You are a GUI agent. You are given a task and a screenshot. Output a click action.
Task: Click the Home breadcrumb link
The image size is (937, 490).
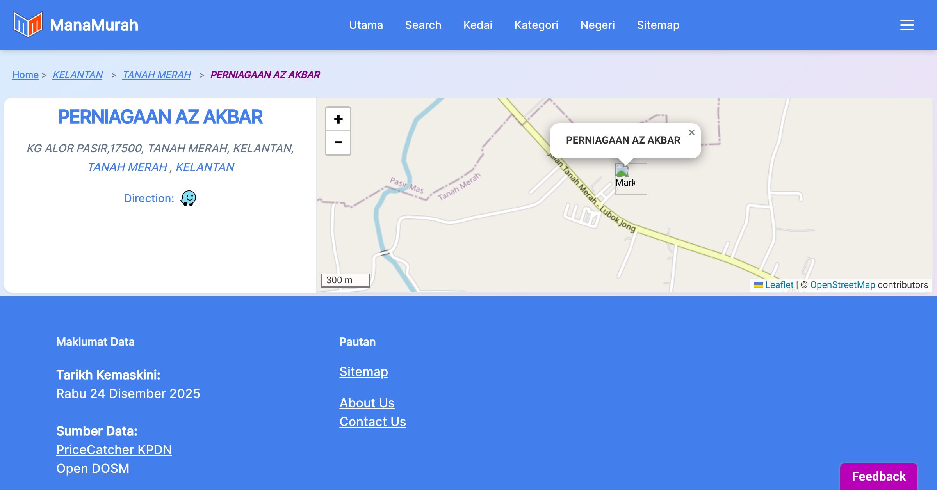point(25,75)
